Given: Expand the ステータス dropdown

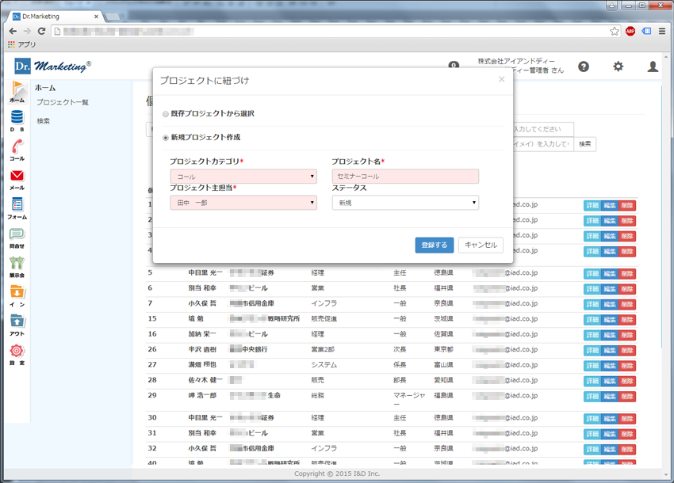Looking at the screenshot, I should (x=404, y=203).
